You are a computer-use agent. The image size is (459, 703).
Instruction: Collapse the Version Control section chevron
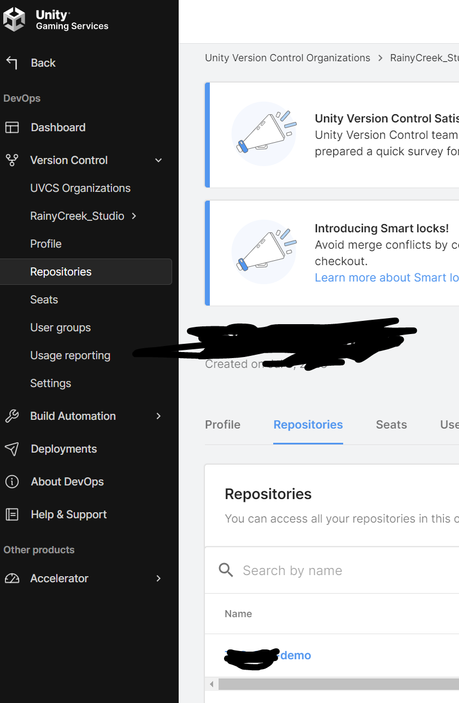pyautogui.click(x=158, y=160)
